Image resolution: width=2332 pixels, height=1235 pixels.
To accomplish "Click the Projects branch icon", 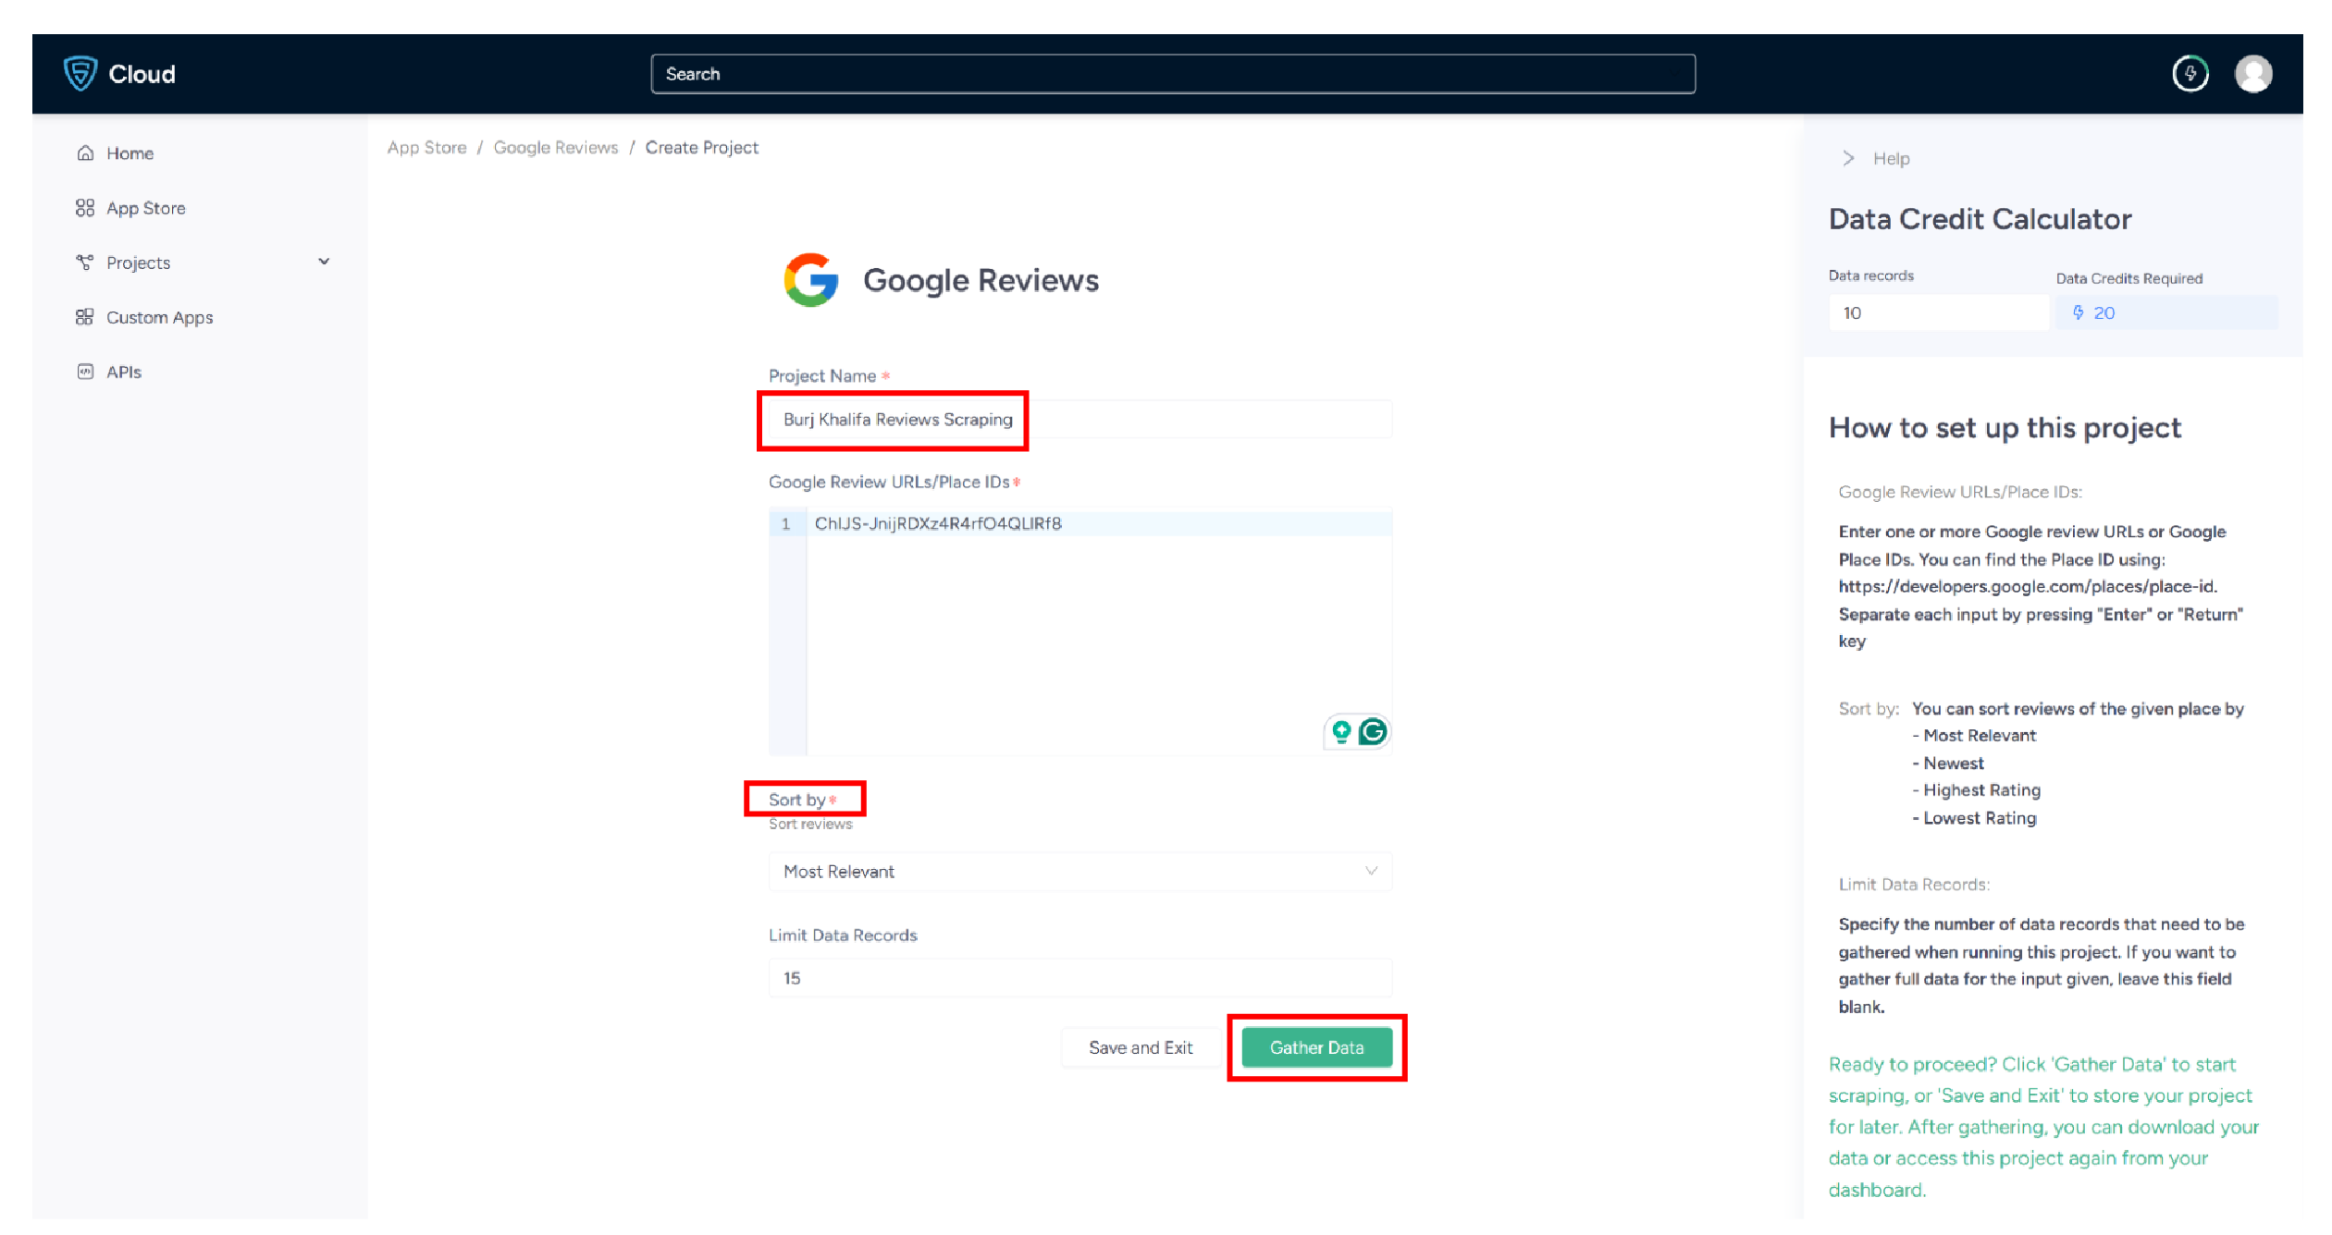I will (85, 263).
